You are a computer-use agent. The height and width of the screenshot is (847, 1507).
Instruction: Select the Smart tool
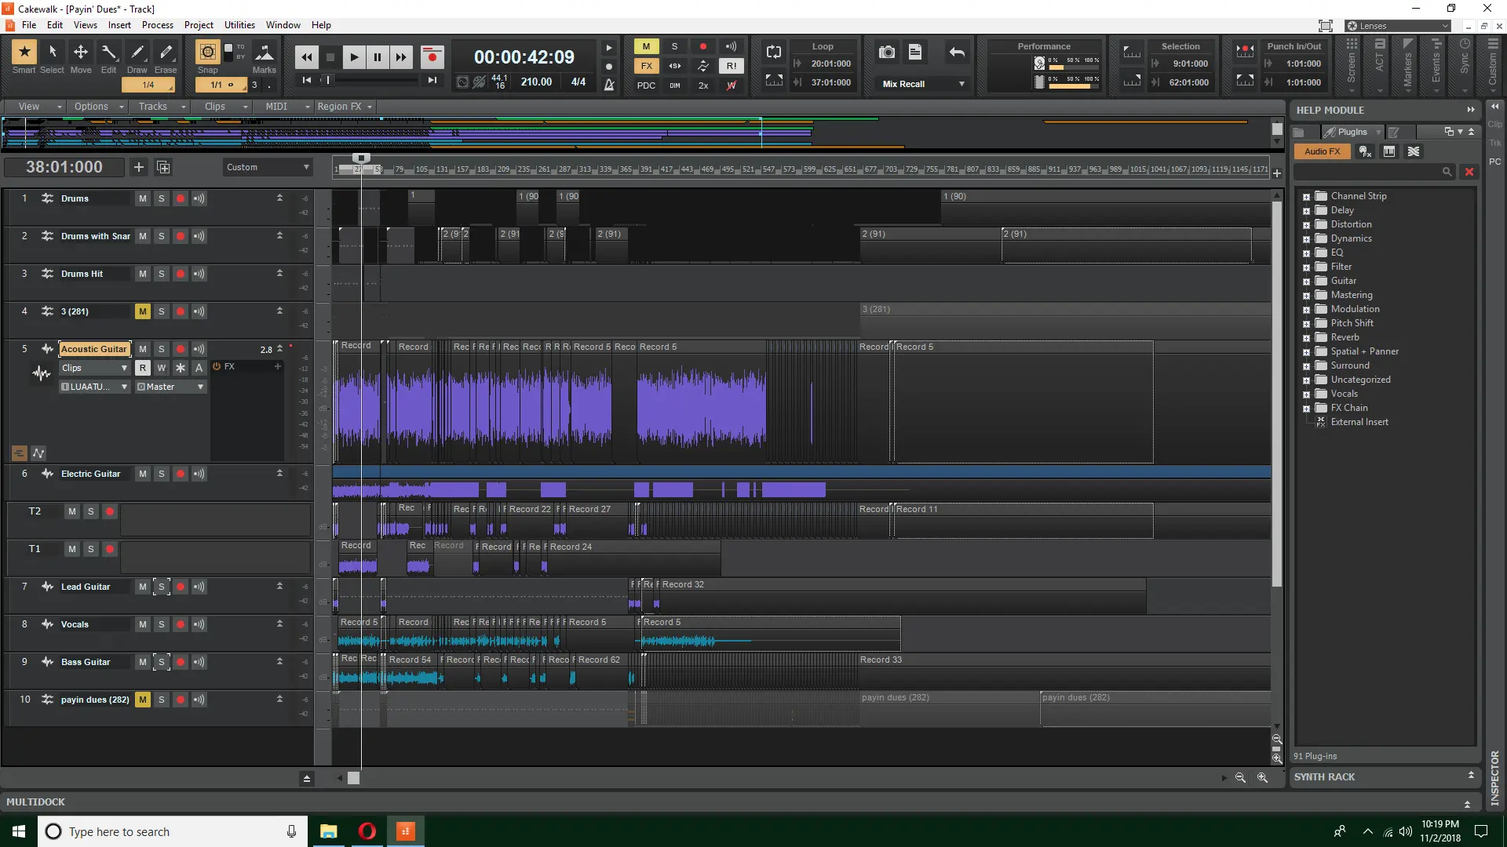click(24, 53)
